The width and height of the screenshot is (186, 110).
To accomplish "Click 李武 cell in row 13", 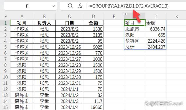I will click(44, 95).
